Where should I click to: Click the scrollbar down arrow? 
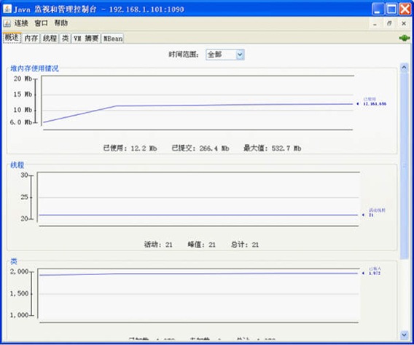pos(405,335)
